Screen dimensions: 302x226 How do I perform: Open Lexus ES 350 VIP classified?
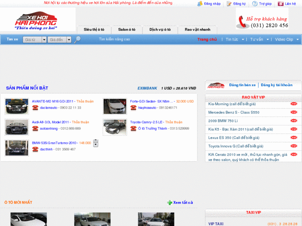234,138
